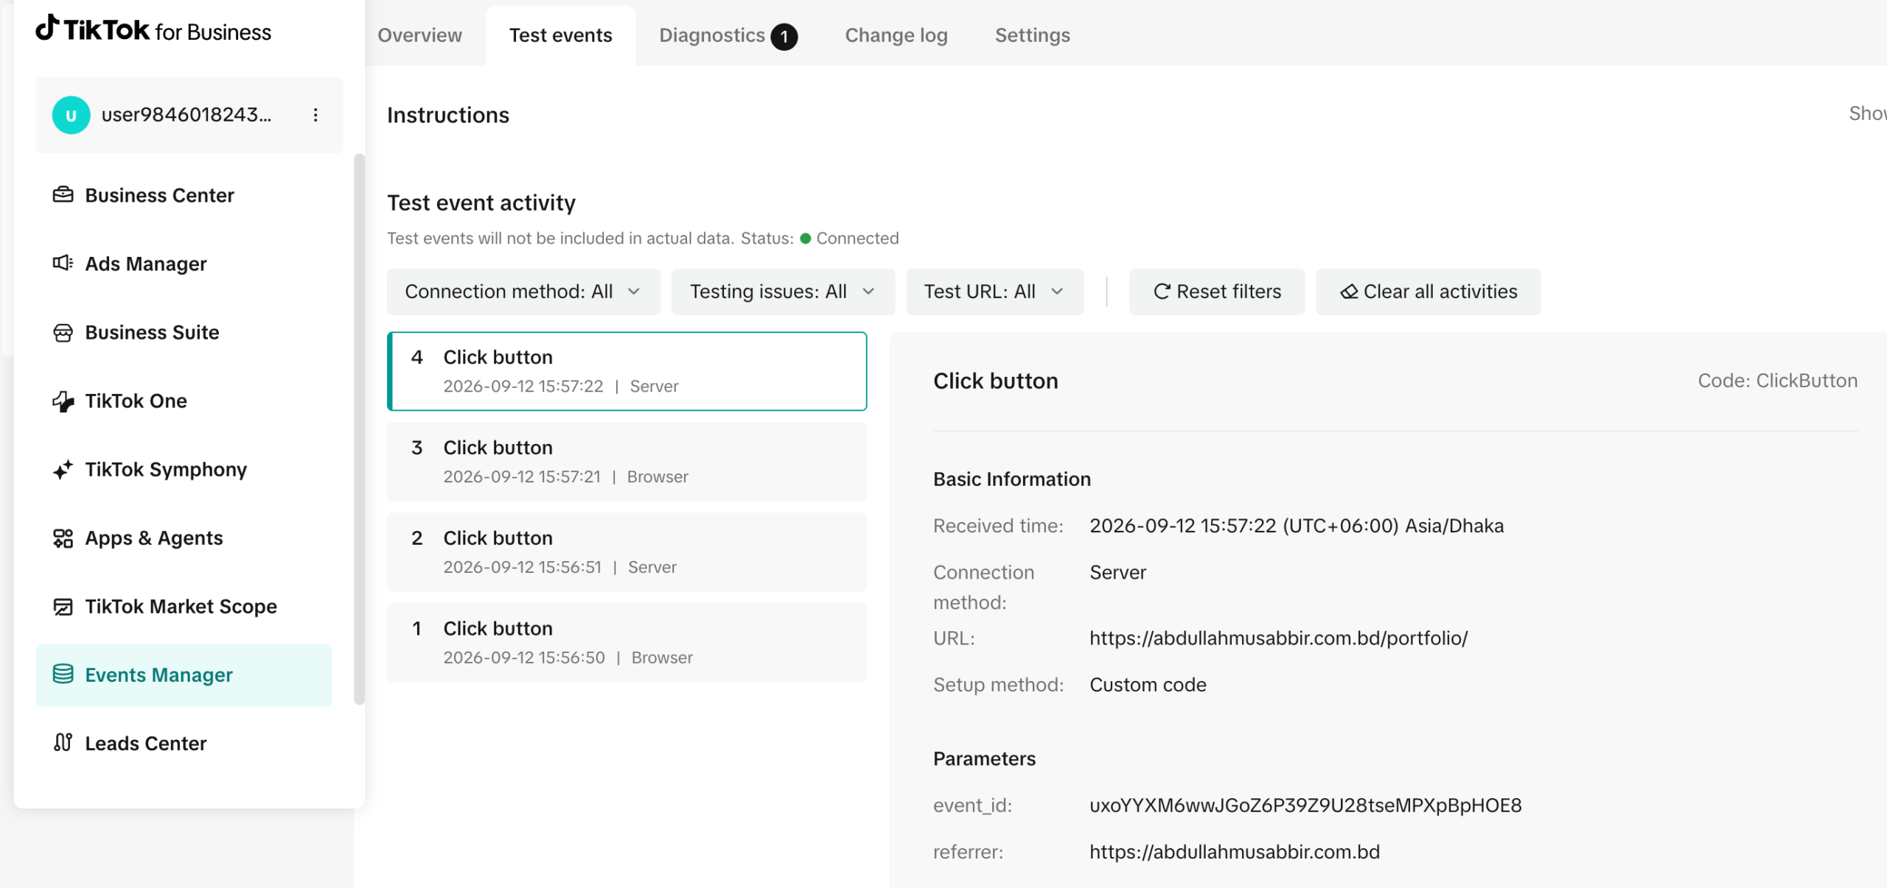Select event 2 Click button at 15:56:51
The height and width of the screenshot is (888, 1887).
click(x=627, y=552)
